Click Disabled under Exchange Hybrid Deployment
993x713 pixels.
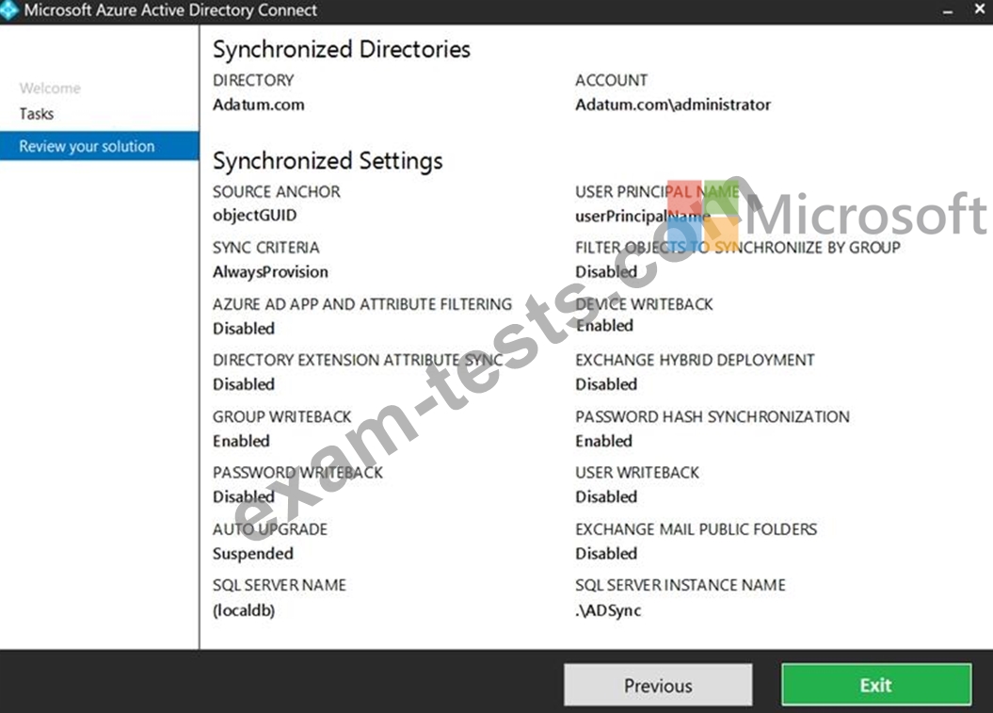tap(606, 384)
